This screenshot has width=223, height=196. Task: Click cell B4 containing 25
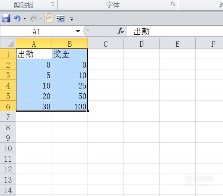pyautogui.click(x=70, y=85)
